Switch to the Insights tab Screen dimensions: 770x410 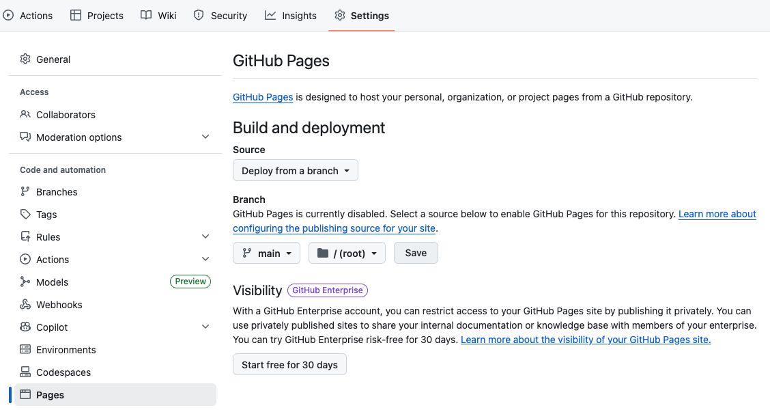tap(291, 16)
